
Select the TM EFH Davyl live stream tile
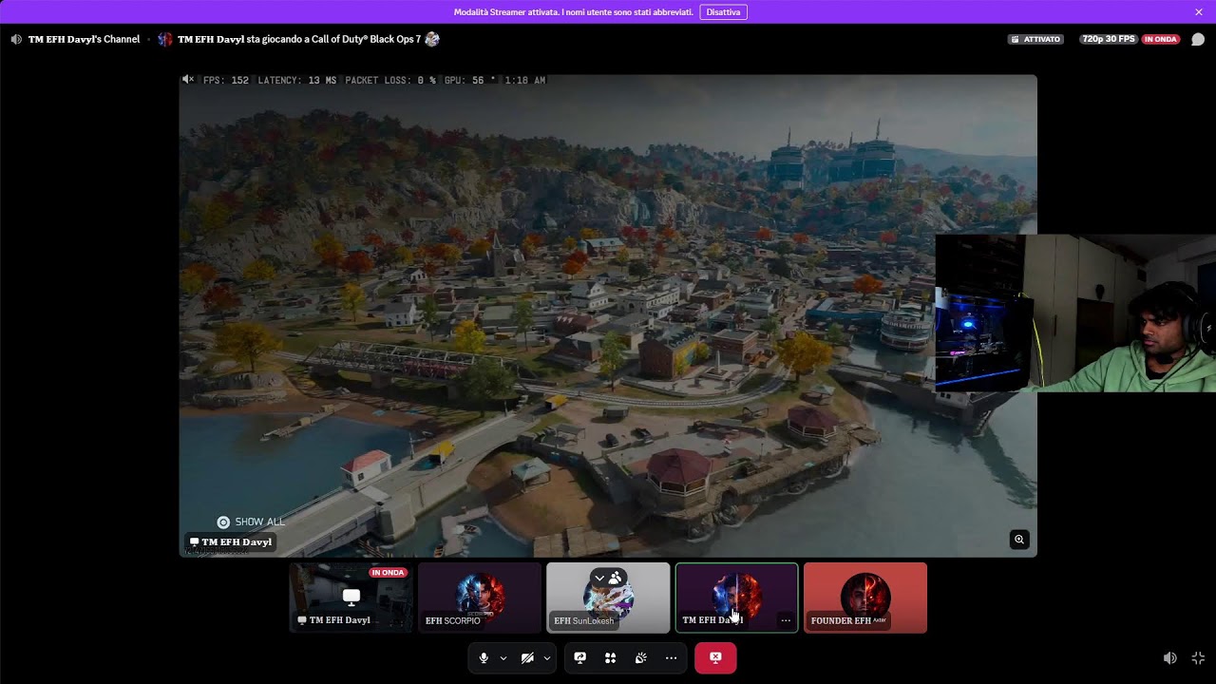click(351, 598)
